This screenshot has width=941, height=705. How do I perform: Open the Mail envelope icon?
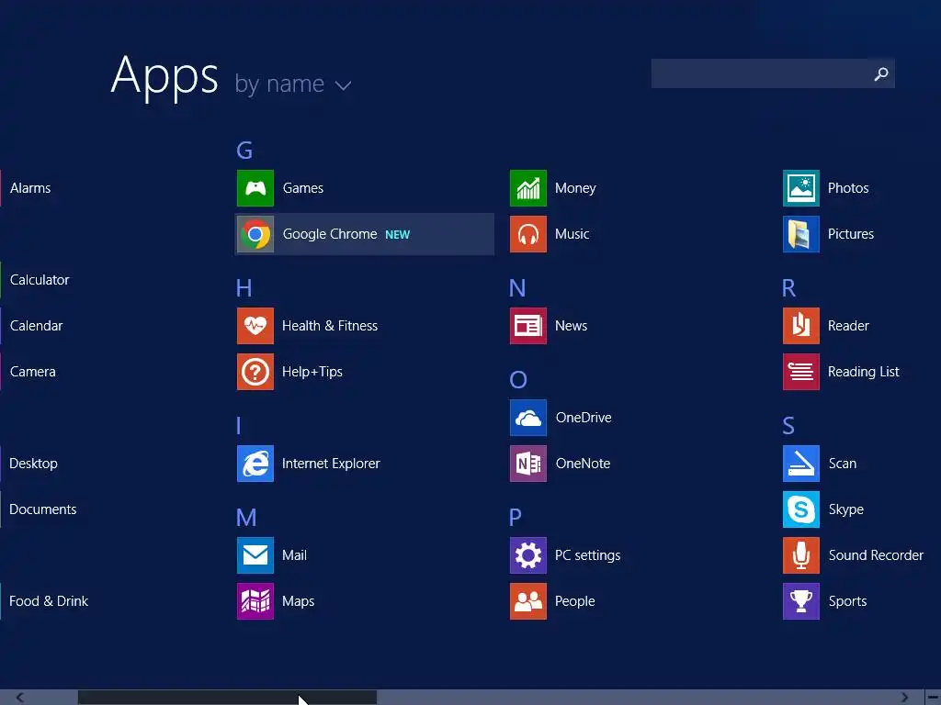[255, 555]
